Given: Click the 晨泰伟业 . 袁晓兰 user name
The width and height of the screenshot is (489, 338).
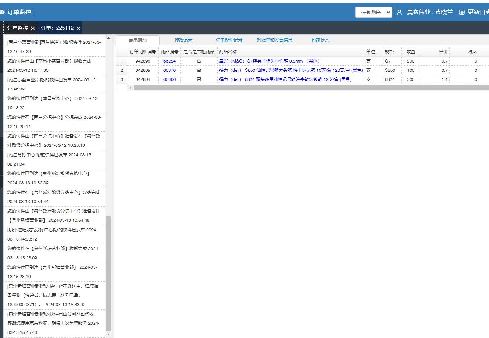Looking at the screenshot, I should [x=430, y=12].
